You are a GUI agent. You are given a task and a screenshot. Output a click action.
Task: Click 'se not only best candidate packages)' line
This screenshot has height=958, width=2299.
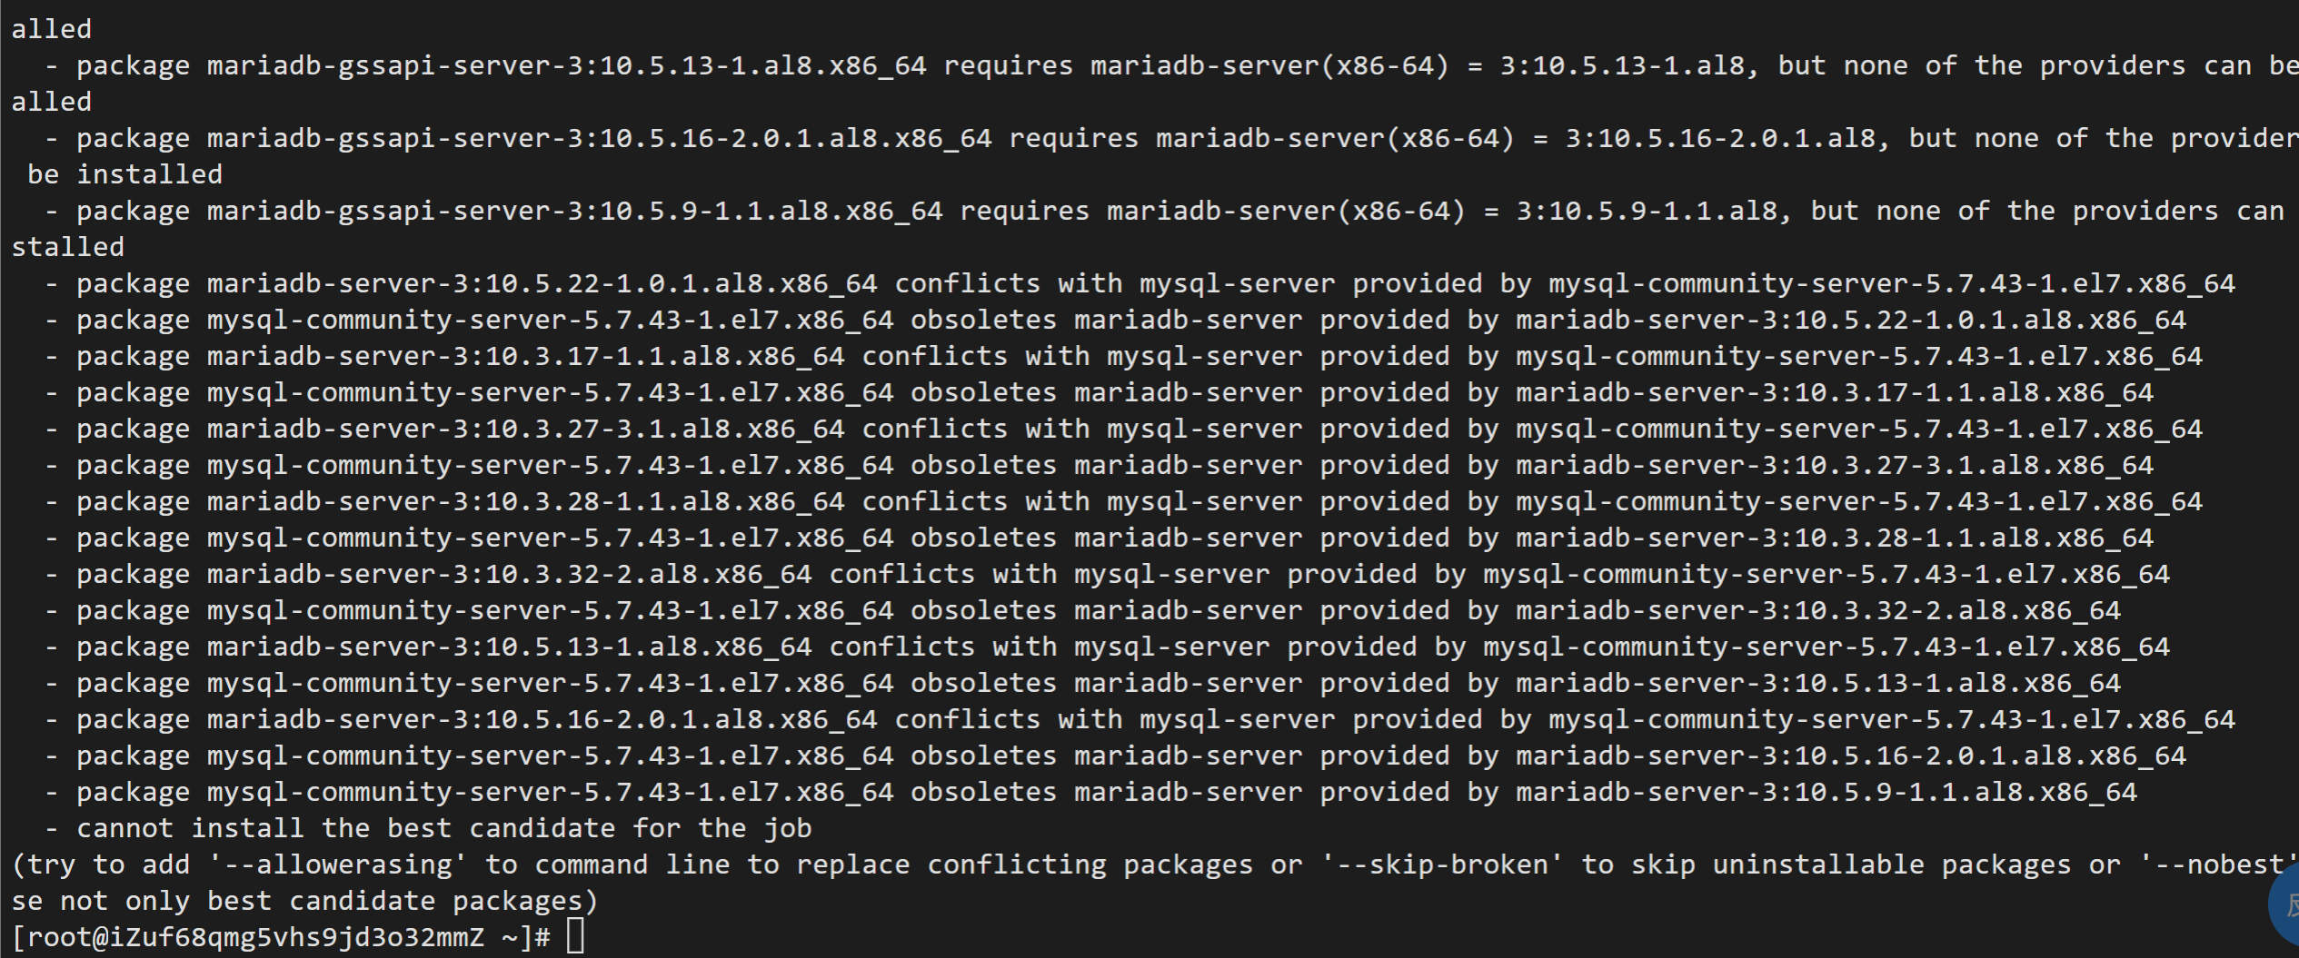click(x=305, y=901)
